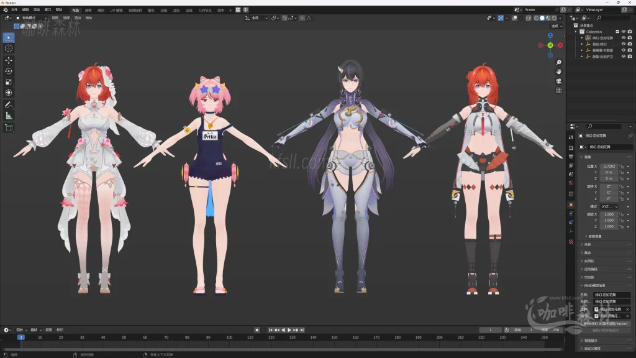Switch to the UV 编辑 workspace tab
636x358 pixels.
[x=116, y=10]
